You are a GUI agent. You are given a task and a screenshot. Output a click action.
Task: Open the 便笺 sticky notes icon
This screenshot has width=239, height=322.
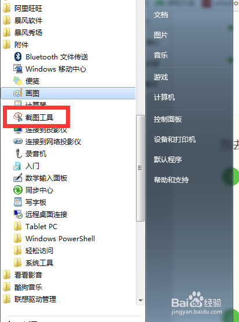tap(18, 81)
